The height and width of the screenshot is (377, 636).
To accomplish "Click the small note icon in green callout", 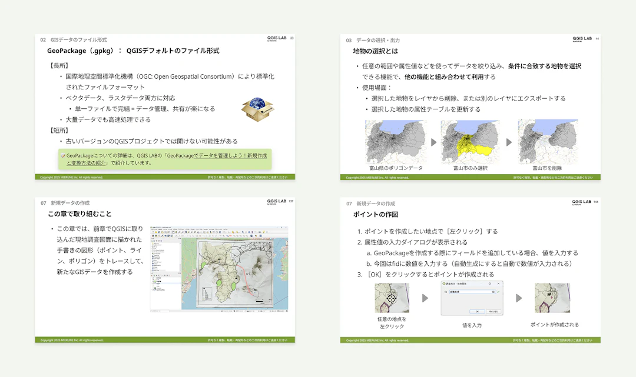I will coord(63,155).
